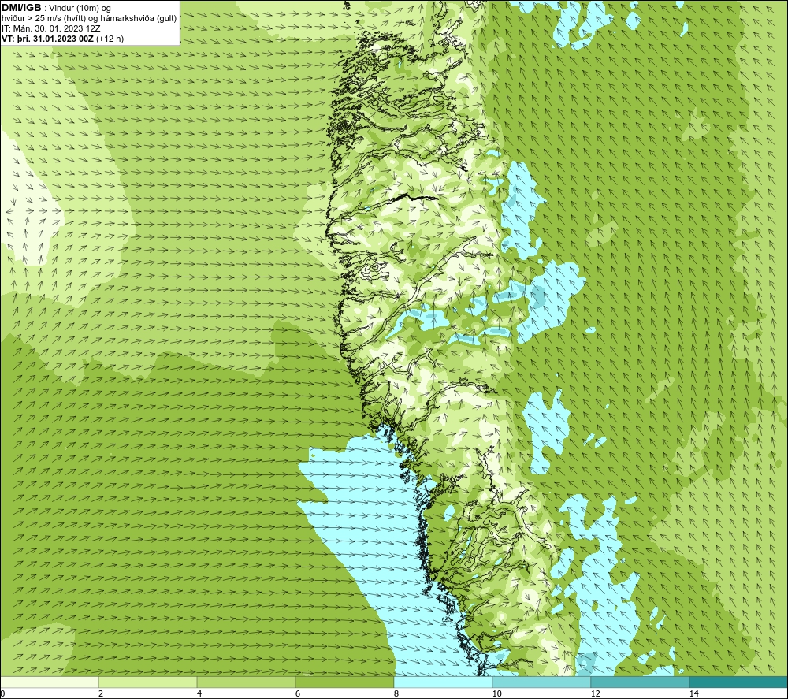Pick the 12–14 m/s teal swatch
The width and height of the screenshot is (788, 699).
(x=640, y=682)
